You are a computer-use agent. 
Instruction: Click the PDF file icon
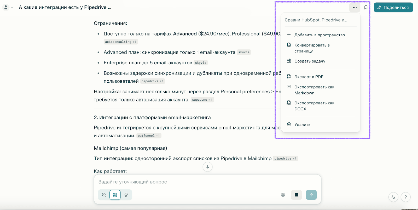coord(289,76)
